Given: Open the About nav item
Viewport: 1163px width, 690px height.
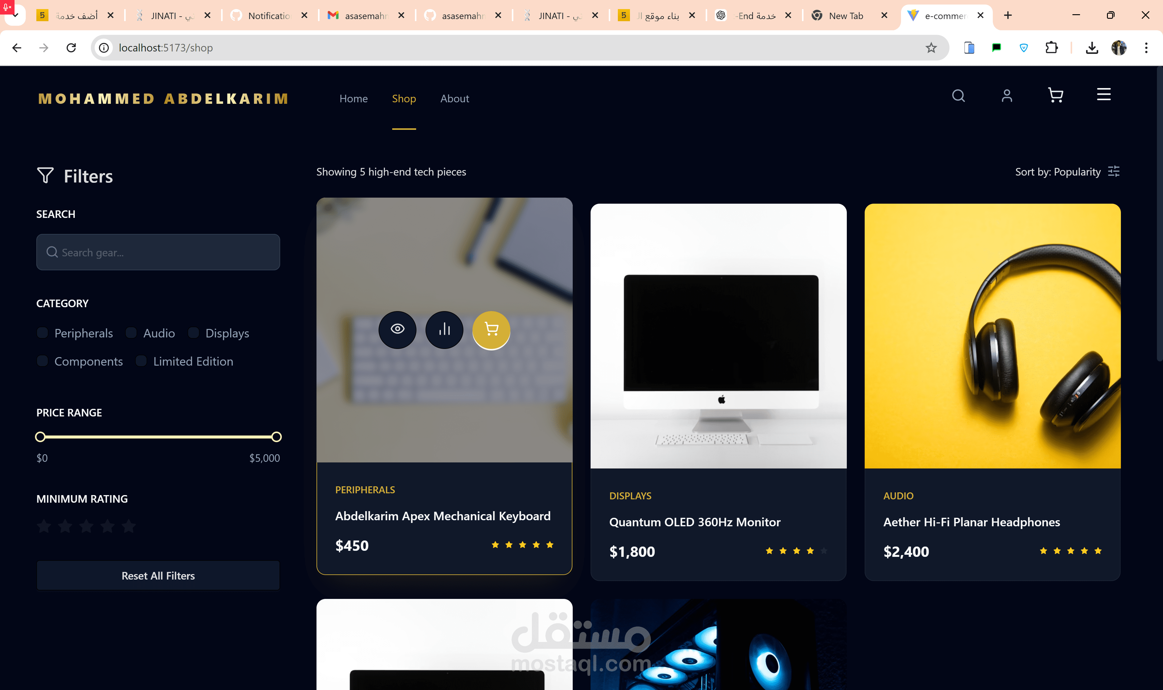Looking at the screenshot, I should coord(455,99).
